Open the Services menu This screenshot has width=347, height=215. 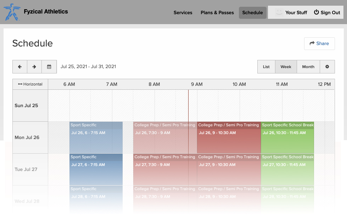183,12
